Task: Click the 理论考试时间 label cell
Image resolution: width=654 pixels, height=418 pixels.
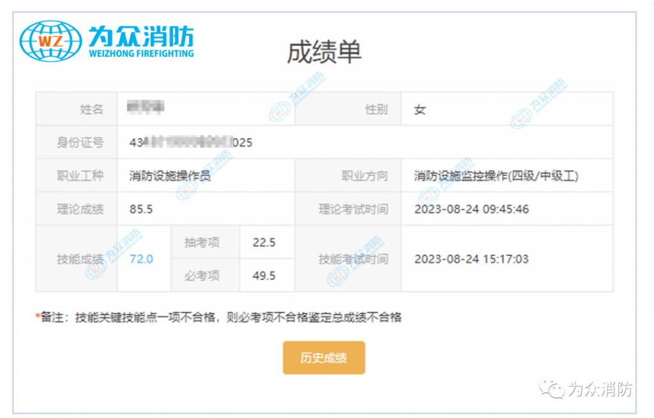Action: pyautogui.click(x=348, y=209)
